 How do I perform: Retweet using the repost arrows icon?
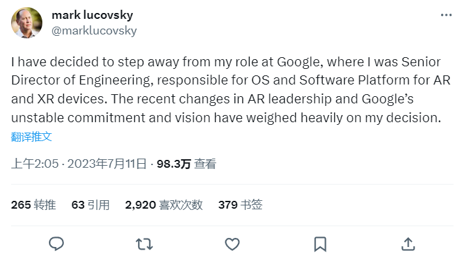tap(144, 244)
